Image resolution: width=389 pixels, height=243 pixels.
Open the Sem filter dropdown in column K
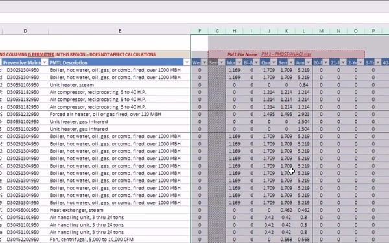(291, 62)
